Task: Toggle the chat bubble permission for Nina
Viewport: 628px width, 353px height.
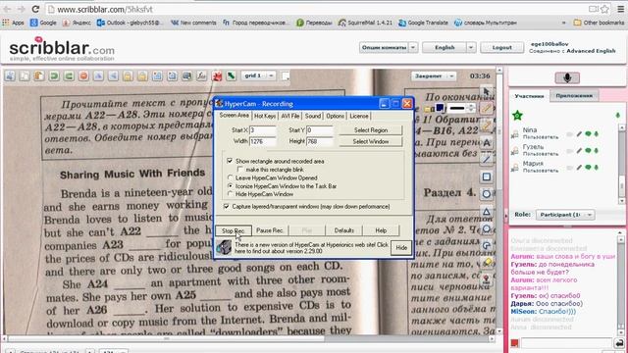Action: pyautogui.click(x=588, y=133)
